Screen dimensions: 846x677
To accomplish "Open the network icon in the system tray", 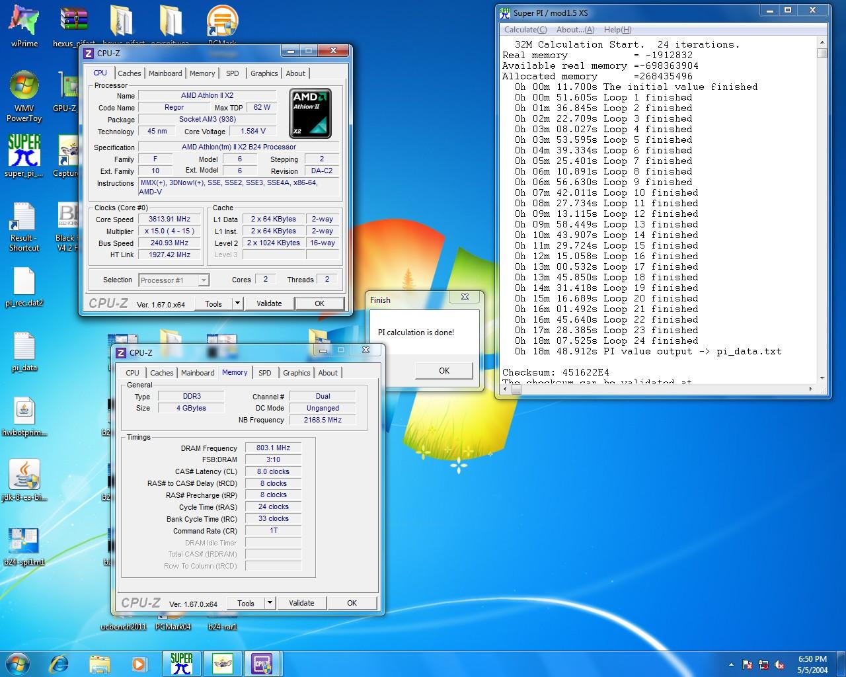I will click(x=763, y=664).
